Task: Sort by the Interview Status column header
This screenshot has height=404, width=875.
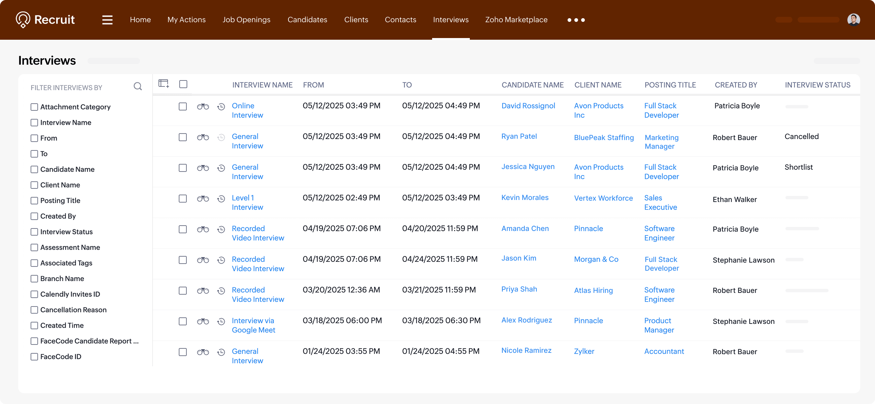Action: coord(817,85)
